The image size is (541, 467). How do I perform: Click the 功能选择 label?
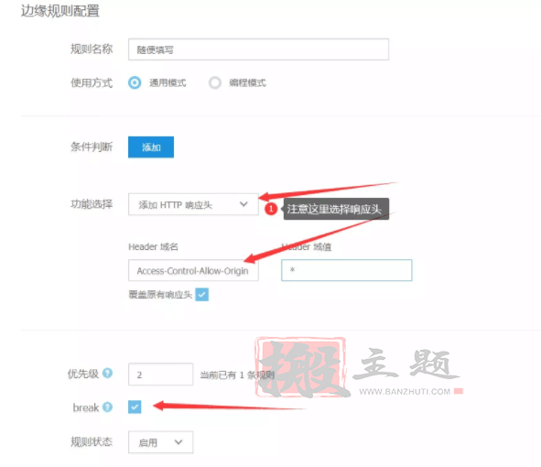[x=92, y=204]
